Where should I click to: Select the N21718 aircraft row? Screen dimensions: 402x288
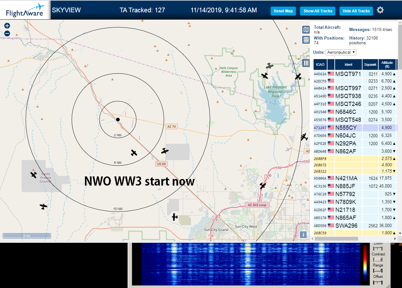[x=355, y=210]
